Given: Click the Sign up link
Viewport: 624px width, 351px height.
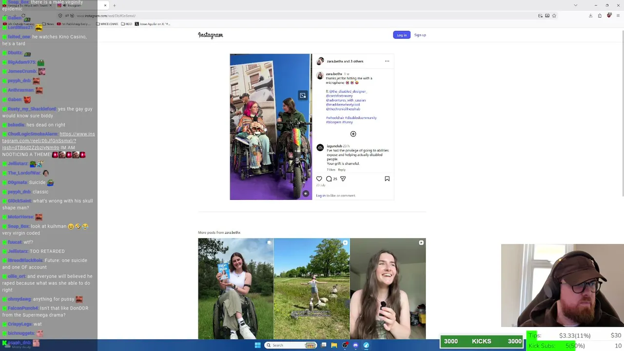Looking at the screenshot, I should (x=420, y=35).
